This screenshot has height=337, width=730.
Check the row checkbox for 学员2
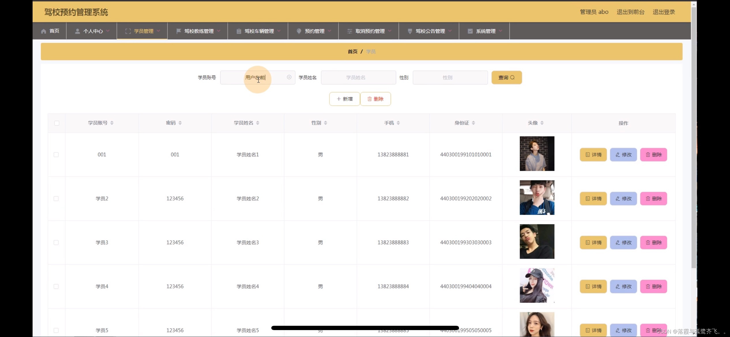point(56,199)
